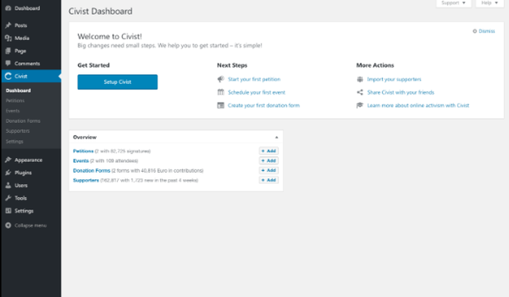Click the Dismiss circle icon
This screenshot has height=297, width=509.
pos(474,31)
